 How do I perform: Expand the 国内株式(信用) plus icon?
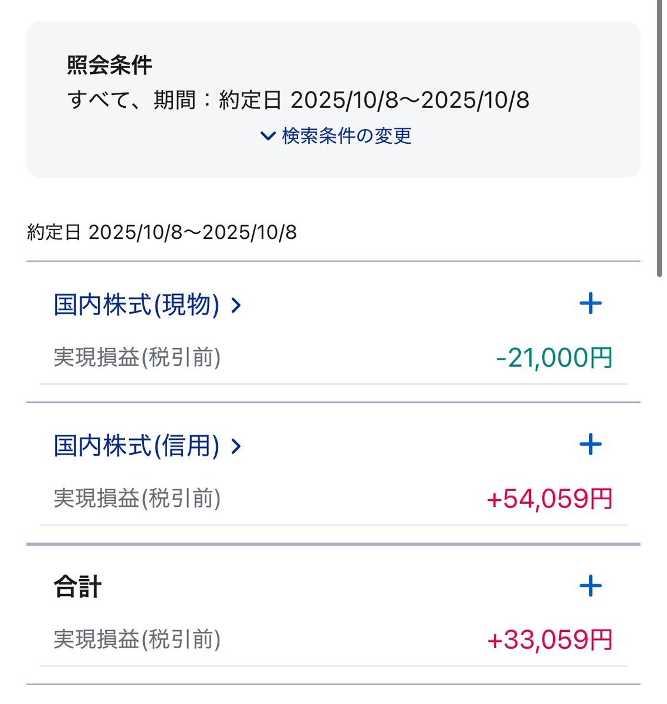[x=590, y=445]
